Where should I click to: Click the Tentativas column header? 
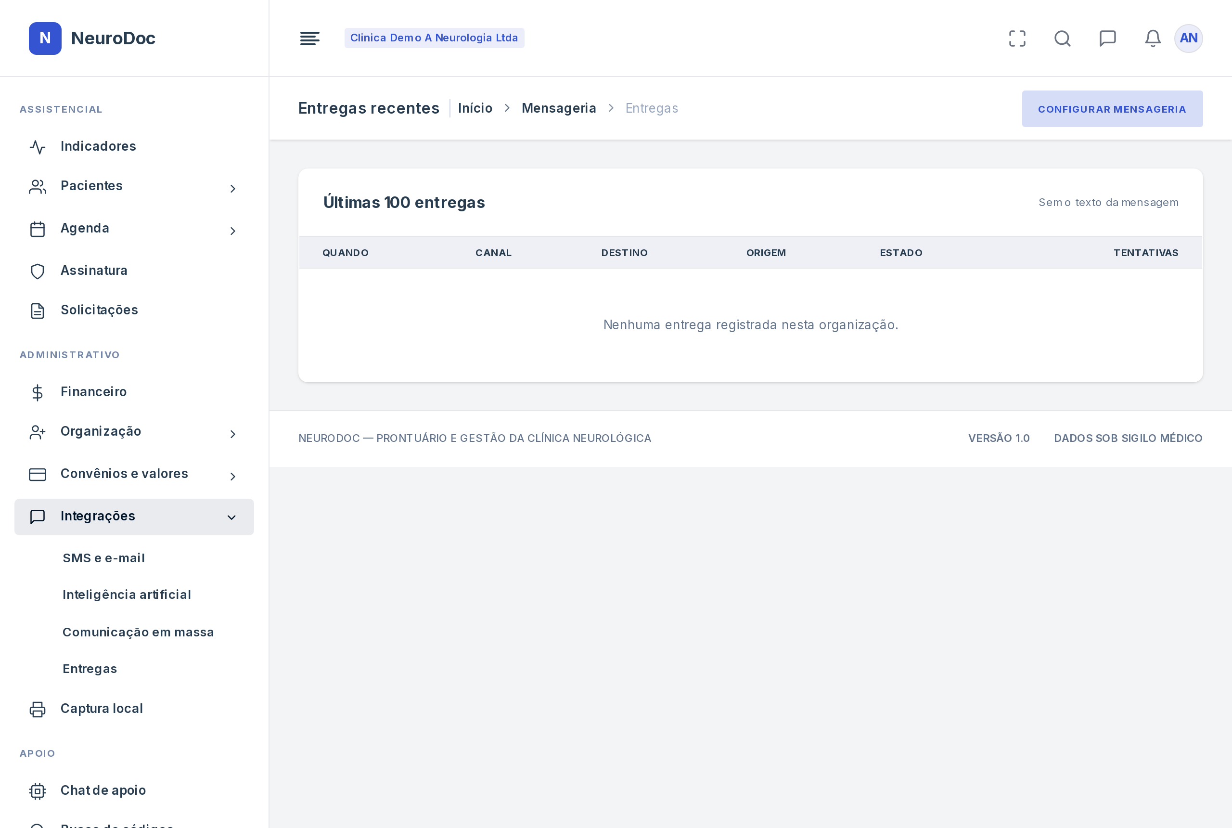[1145, 252]
